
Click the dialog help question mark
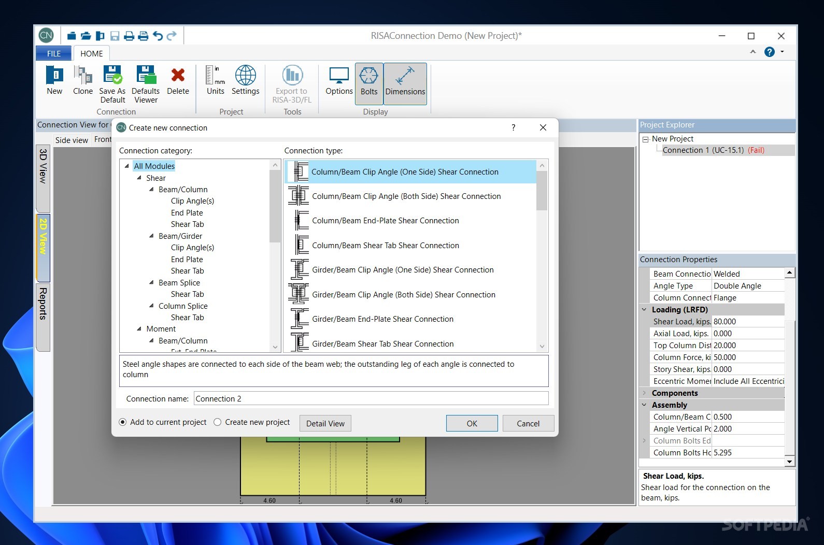click(513, 127)
